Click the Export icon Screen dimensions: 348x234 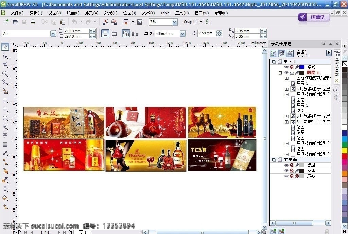pyautogui.click(x=114, y=22)
